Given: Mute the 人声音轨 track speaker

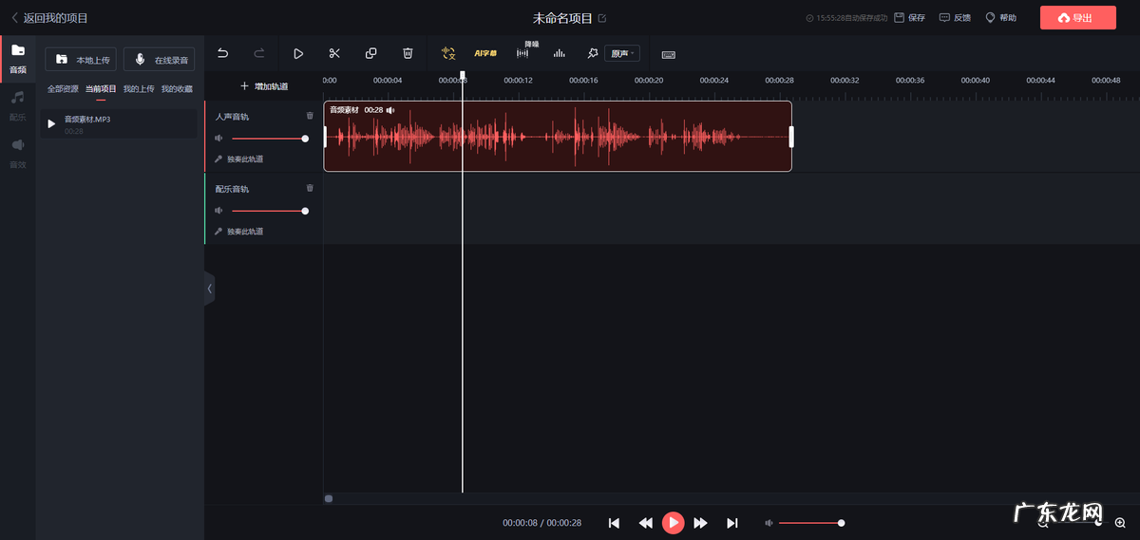Looking at the screenshot, I should click(x=218, y=139).
